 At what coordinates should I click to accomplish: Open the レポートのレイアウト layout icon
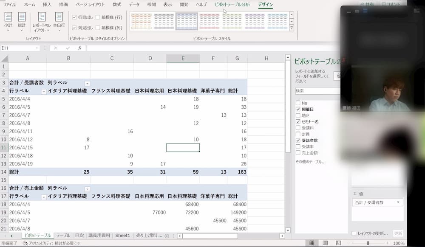click(x=42, y=22)
